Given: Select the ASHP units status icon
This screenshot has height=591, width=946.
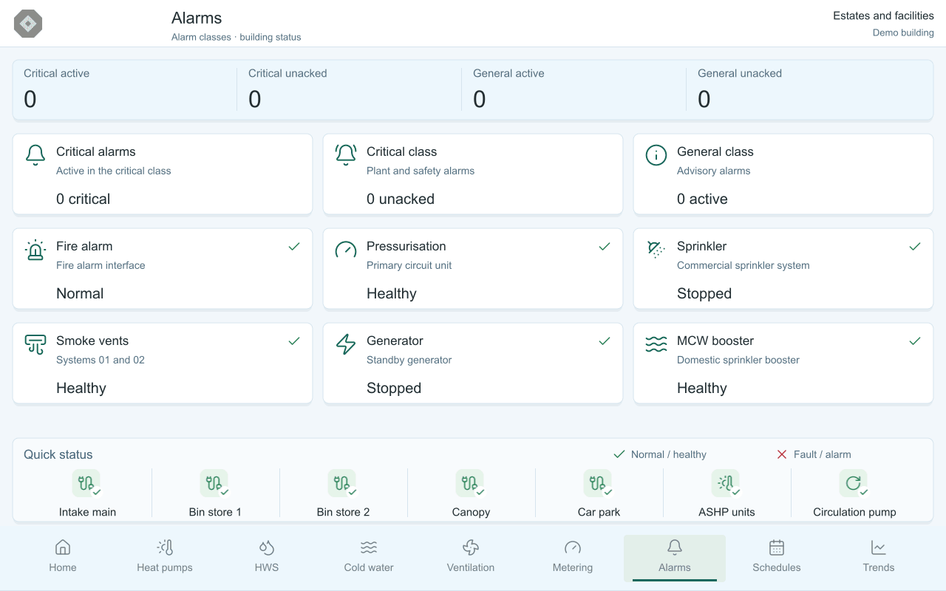Looking at the screenshot, I should pyautogui.click(x=726, y=483).
